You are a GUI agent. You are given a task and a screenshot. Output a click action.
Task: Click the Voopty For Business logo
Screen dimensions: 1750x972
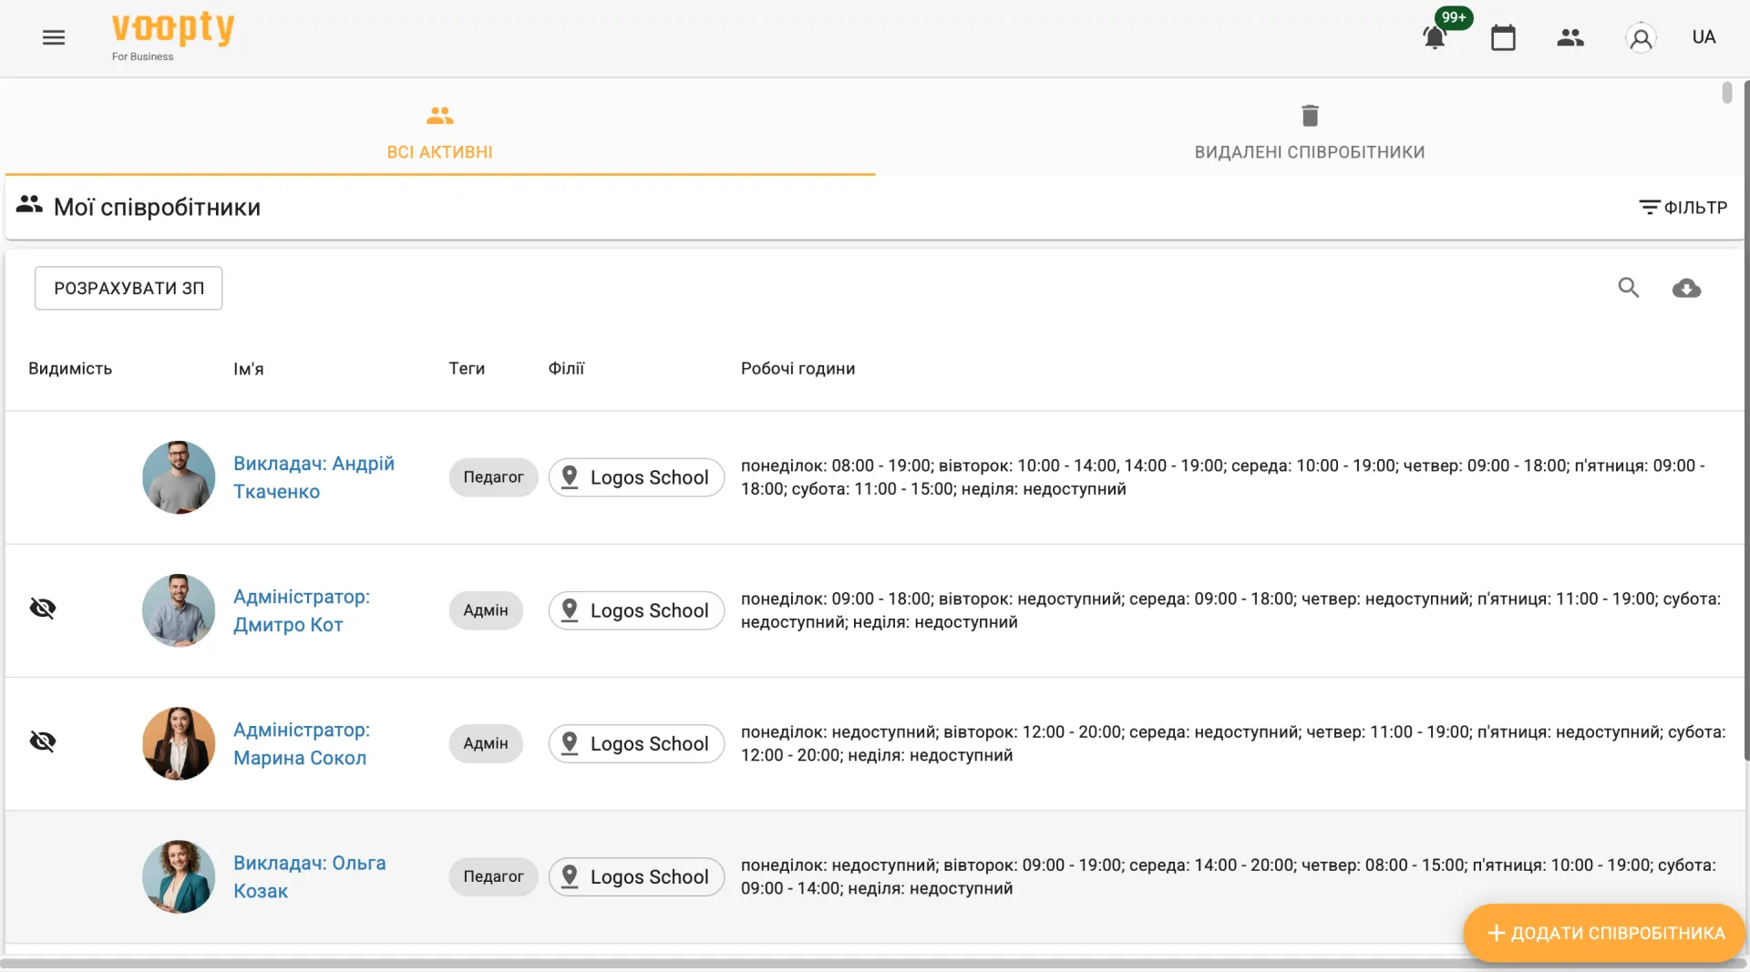tap(172, 36)
